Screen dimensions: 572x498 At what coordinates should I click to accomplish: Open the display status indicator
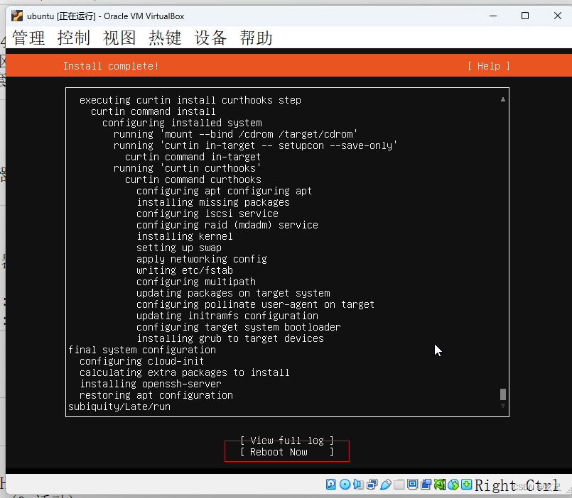point(412,484)
